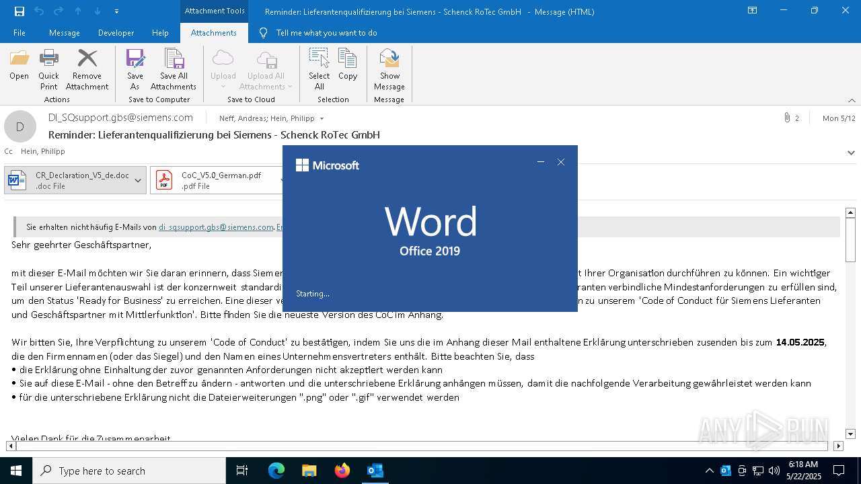This screenshot has width=861, height=484.
Task: Click Quick Print for the attachment
Action: (48, 69)
